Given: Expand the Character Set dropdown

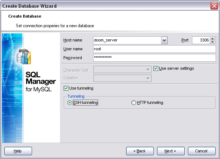Looking at the screenshot, I should 148,70.
